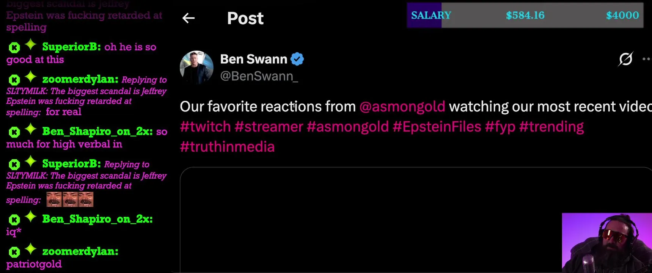Click the streamer webcam overlay
This screenshot has width=652, height=273.
coord(607,243)
